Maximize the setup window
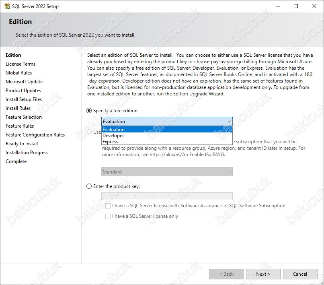 [296, 6]
